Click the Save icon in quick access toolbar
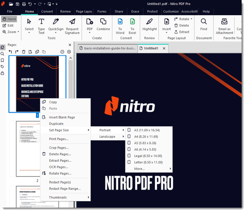 [x=18, y=4]
